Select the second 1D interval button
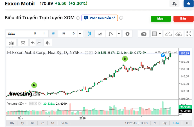 pos(73,34)
